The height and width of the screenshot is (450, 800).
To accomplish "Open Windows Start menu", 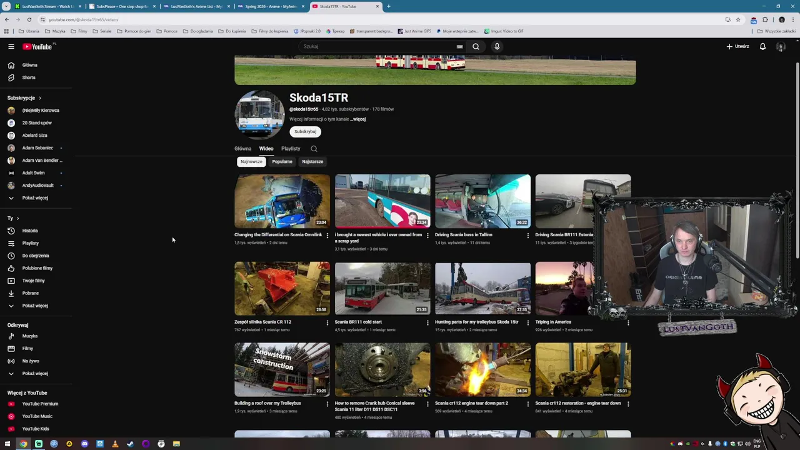I will pos(7,444).
